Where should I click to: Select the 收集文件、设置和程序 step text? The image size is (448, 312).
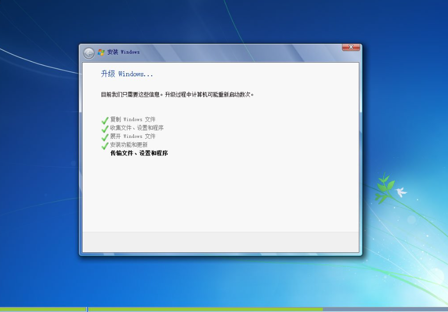[137, 128]
